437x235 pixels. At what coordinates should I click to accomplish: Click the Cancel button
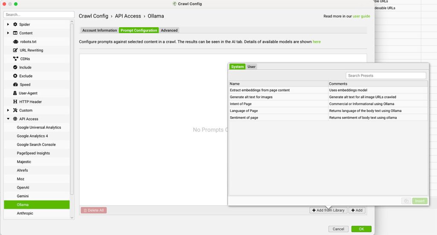338,229
